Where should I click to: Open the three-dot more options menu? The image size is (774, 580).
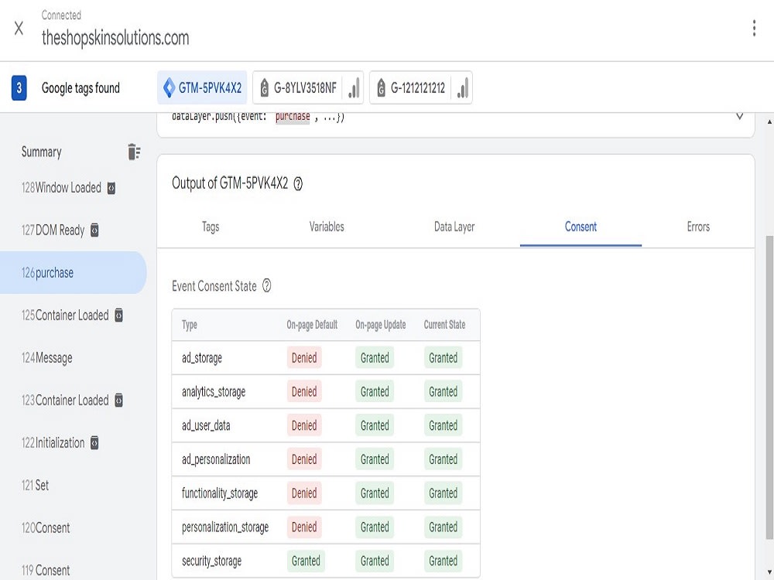point(754,28)
